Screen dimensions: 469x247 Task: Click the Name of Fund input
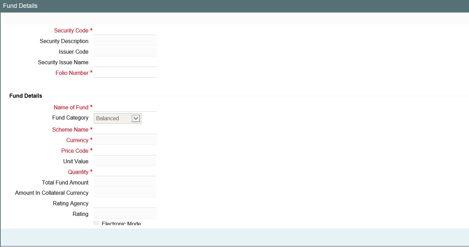point(125,107)
